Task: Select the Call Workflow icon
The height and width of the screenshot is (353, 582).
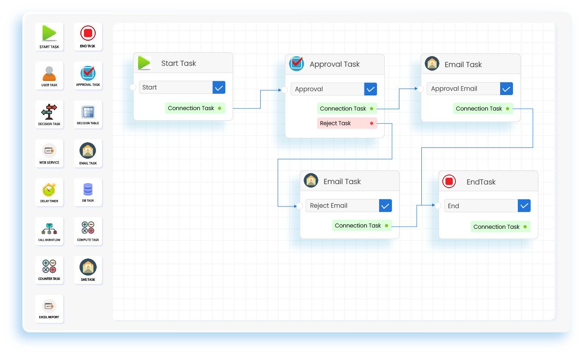Action: point(49,228)
